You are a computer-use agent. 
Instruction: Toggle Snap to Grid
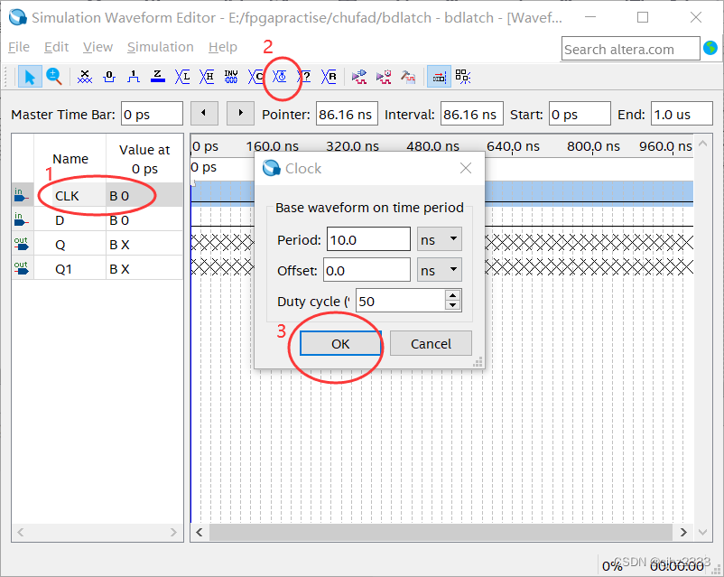439,77
